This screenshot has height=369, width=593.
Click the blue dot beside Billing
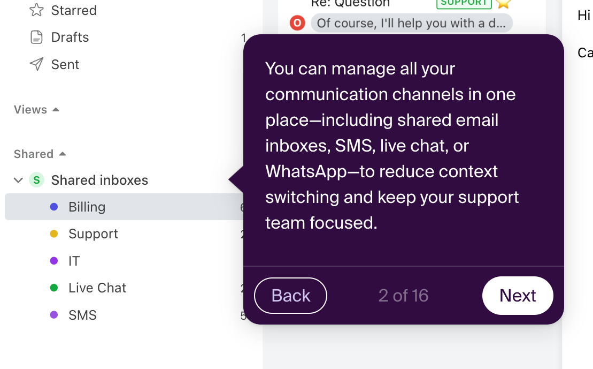coord(54,207)
